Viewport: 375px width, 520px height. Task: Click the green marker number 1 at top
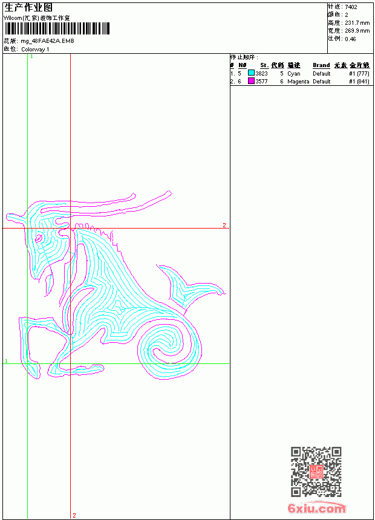click(32, 57)
